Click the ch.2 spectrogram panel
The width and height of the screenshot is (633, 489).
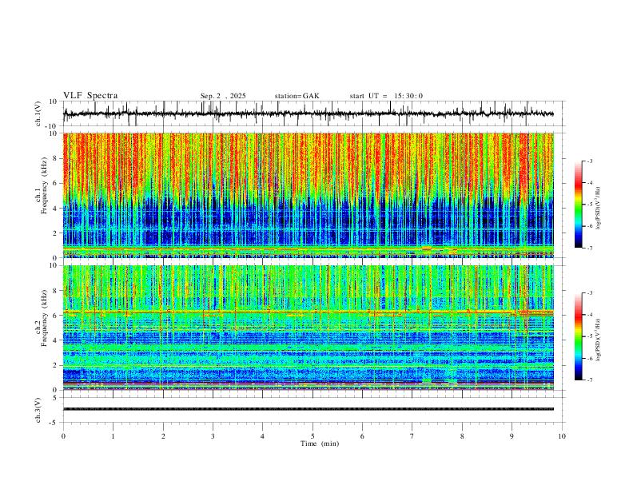coord(309,328)
